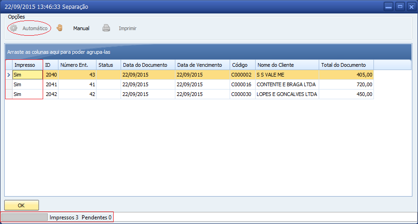Close the Separação window
Image resolution: width=418 pixels, height=224 pixels.
pos(412,6)
